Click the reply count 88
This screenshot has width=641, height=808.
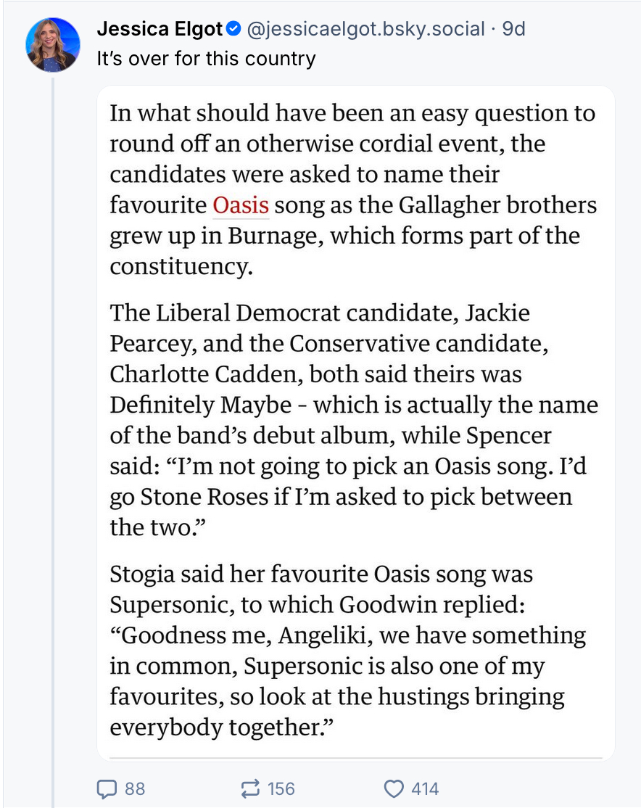tap(135, 788)
